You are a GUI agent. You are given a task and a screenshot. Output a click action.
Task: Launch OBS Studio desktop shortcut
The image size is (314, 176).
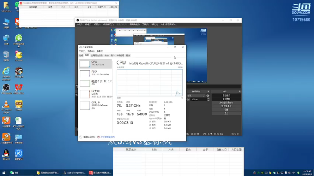coord(6,89)
